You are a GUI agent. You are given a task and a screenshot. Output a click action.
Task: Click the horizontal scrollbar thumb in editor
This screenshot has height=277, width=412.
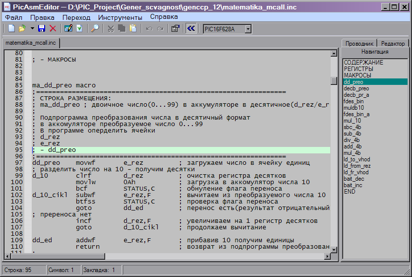(x=58, y=256)
